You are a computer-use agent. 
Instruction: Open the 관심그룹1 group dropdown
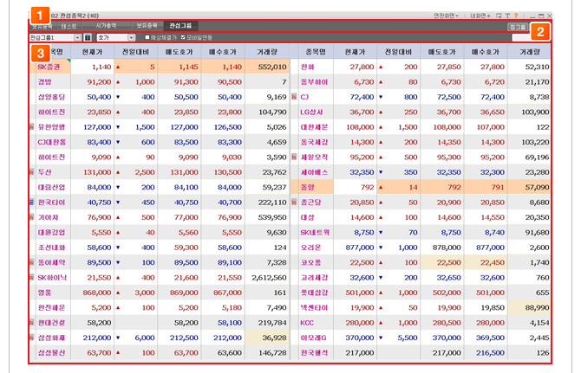(x=77, y=37)
